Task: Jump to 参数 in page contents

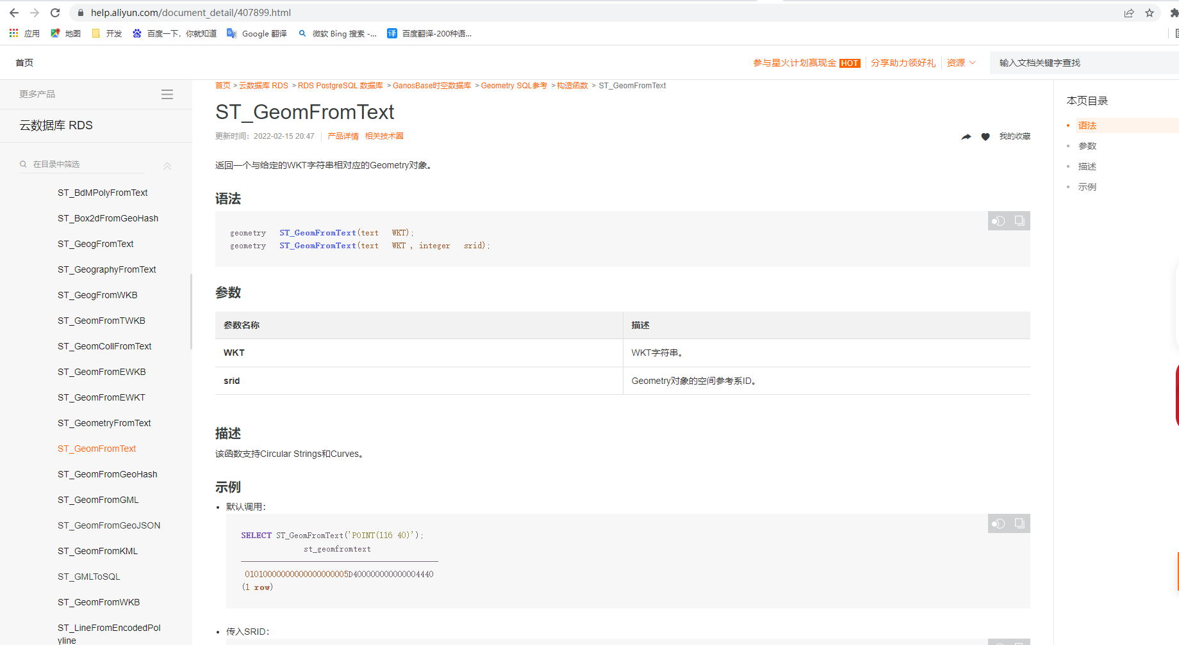Action: click(x=1087, y=146)
